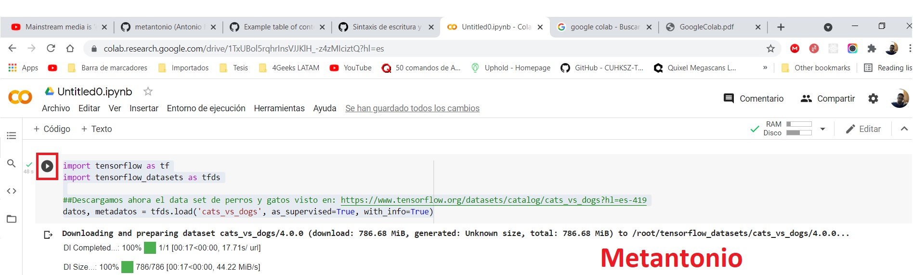The height and width of the screenshot is (275, 913).
Task: Open the Ayuda menu
Action: (x=325, y=108)
